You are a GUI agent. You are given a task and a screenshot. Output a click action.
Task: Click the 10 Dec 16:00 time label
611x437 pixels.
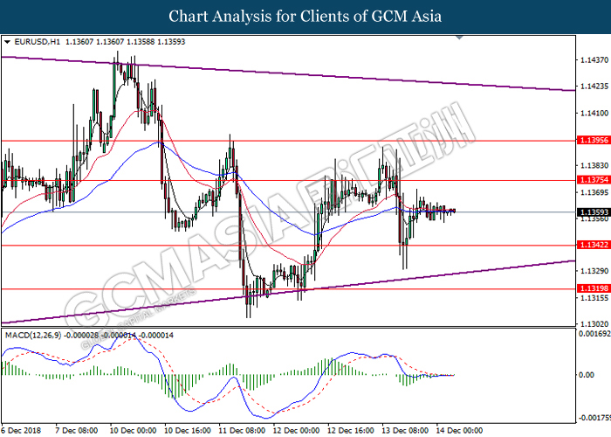coord(188,430)
